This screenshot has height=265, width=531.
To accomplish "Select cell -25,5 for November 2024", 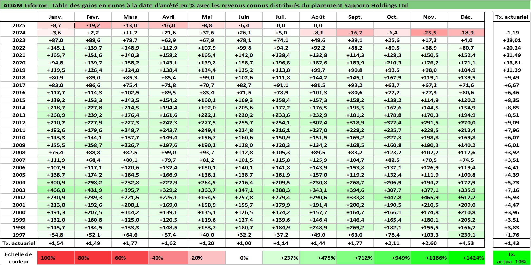I will [x=429, y=33].
